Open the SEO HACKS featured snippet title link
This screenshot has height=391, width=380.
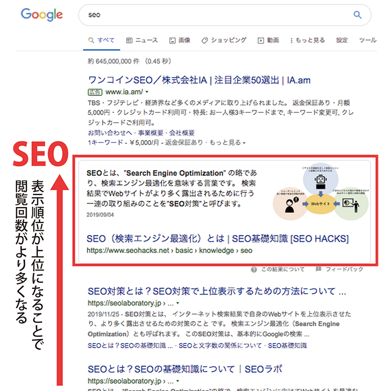point(217,239)
